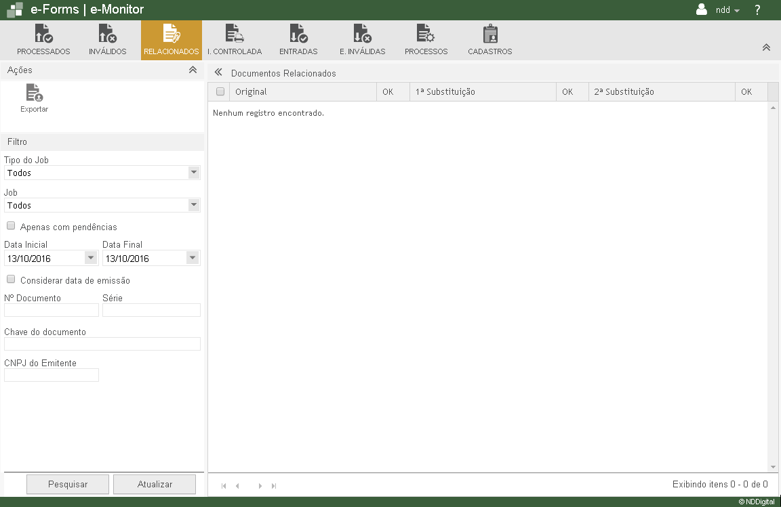Open the Inválidos documents icon
The height and width of the screenshot is (507, 781).
pyautogui.click(x=107, y=35)
